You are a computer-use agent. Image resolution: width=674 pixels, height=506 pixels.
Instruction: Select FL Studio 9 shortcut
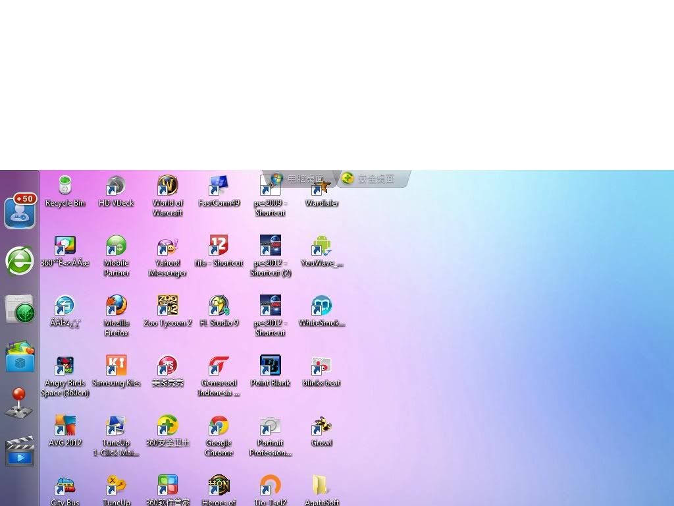coord(219,306)
